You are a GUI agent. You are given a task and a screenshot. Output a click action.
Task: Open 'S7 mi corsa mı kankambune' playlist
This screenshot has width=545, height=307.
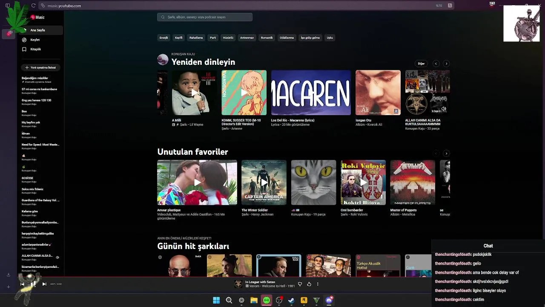tap(41, 91)
